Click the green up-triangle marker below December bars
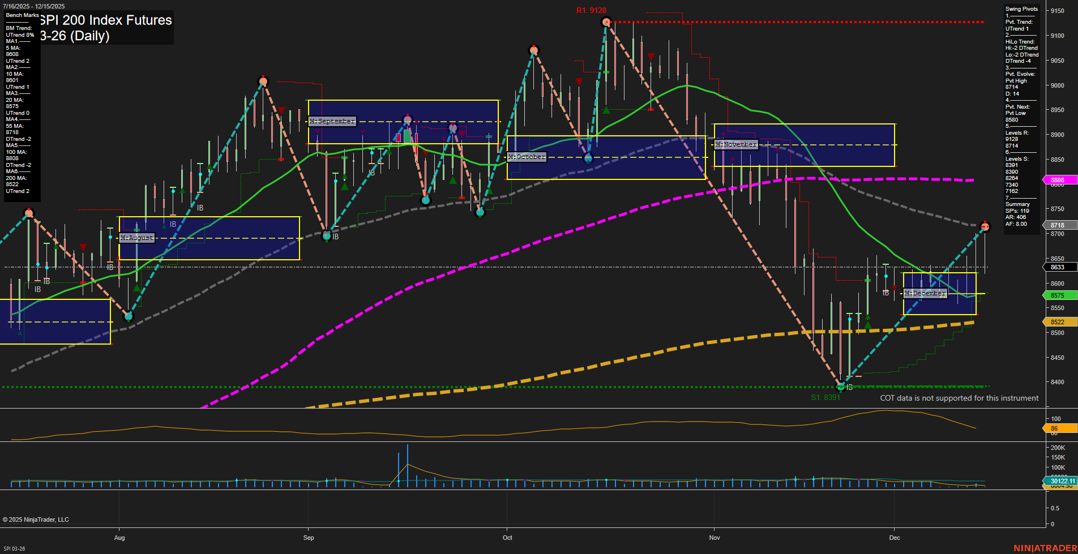 (x=868, y=324)
